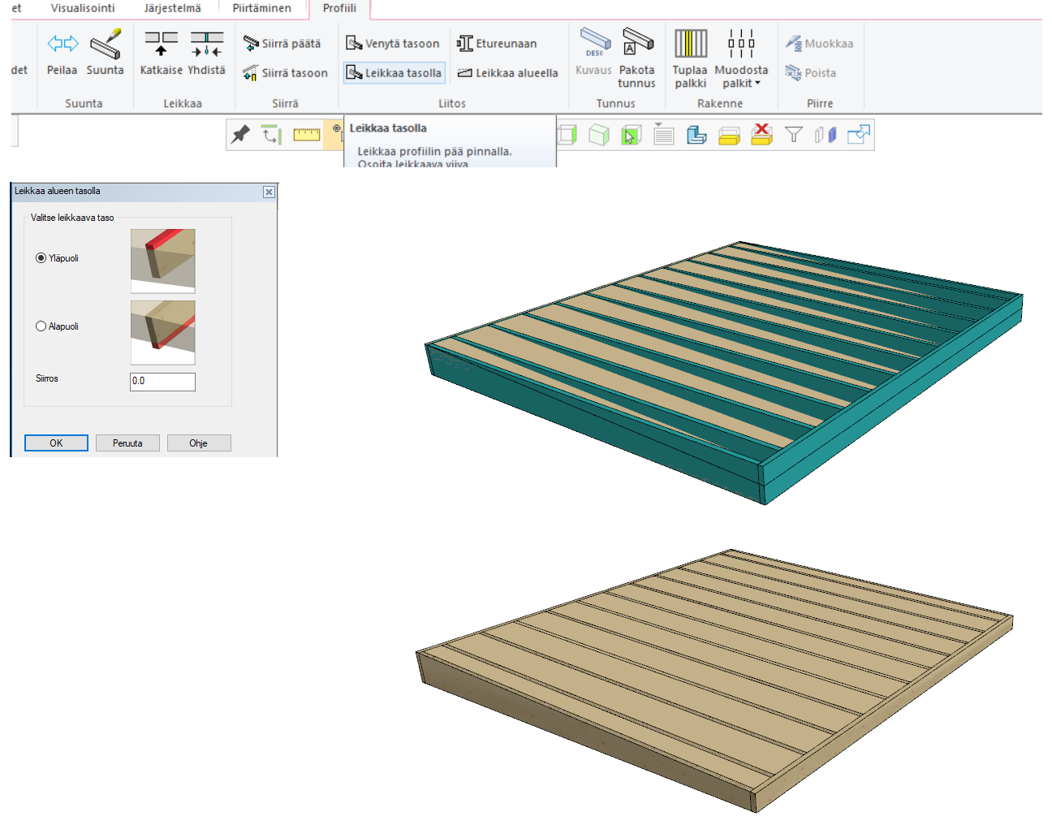Click the filter funnel icon

pos(794,135)
